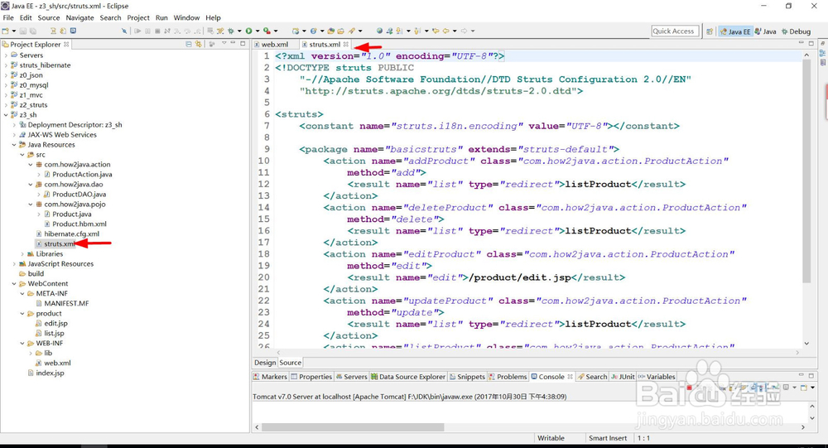Click the Console horizontal scrollbar thumb
Viewport: 828px width, 448px height.
coord(353,426)
